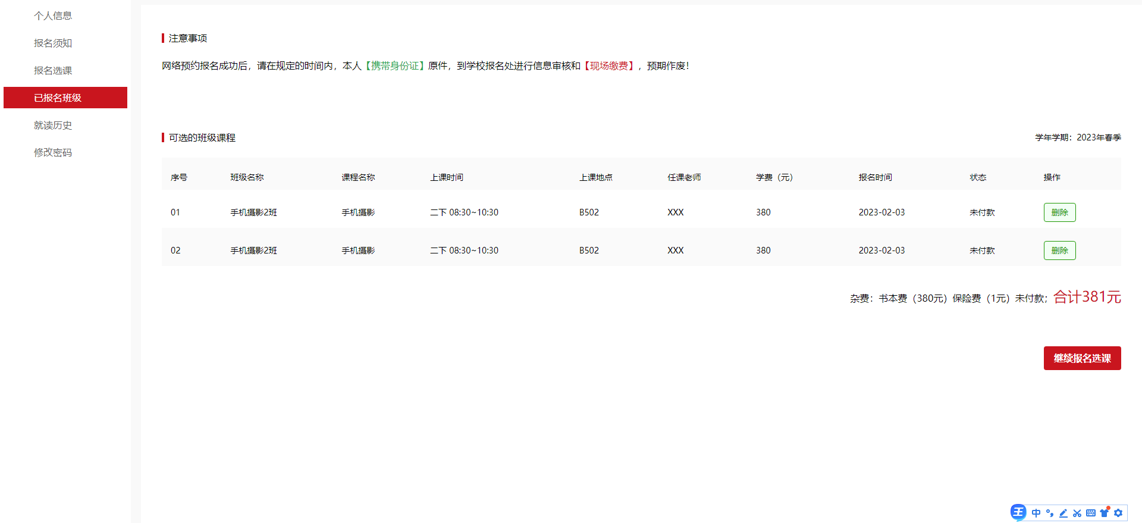Click the 状态 column header

click(978, 177)
